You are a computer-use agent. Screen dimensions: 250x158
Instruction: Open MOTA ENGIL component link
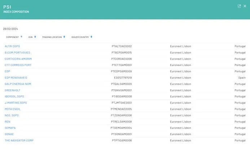[x=12, y=109]
